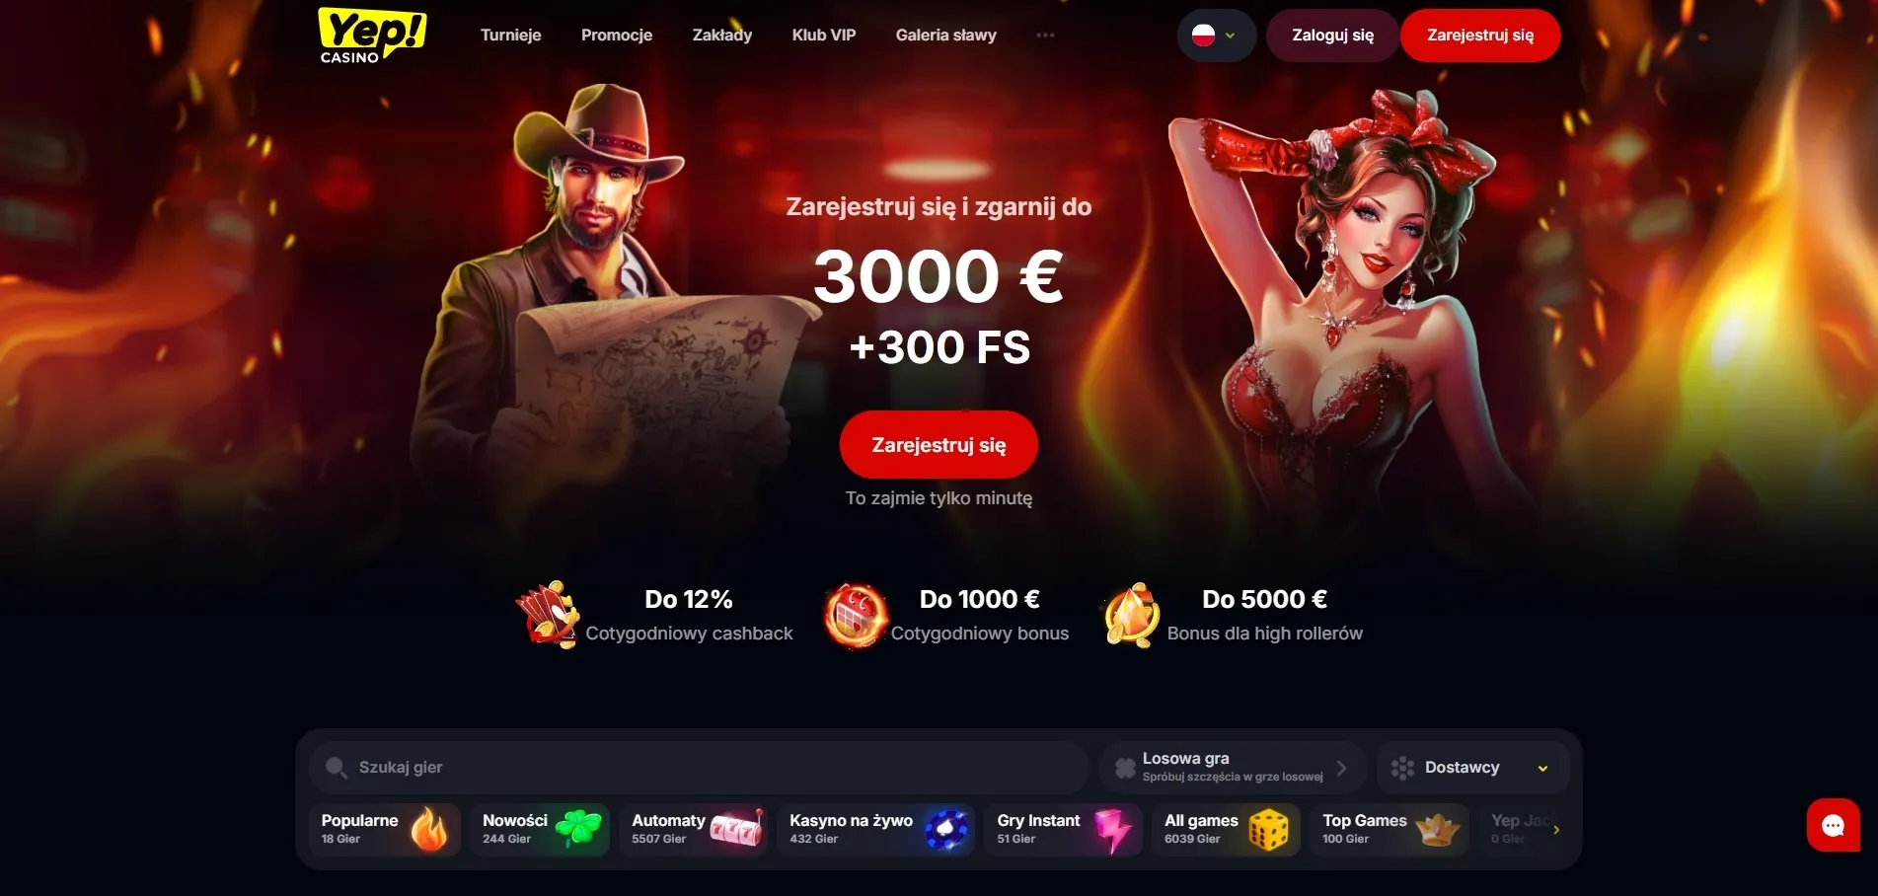Open Promocje in navigation bar
This screenshot has width=1878, height=896.
(617, 36)
